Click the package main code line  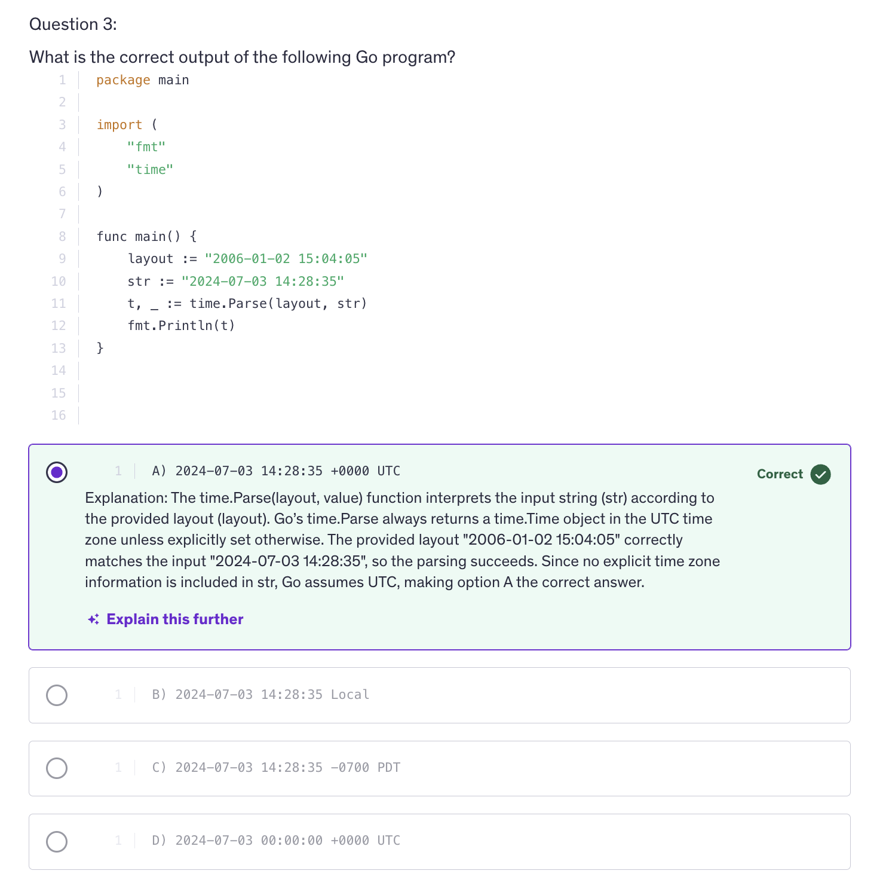[143, 80]
